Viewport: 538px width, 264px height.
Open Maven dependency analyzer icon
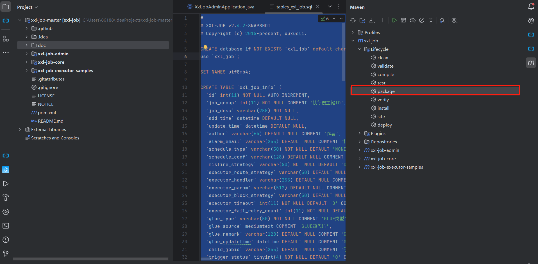442,20
